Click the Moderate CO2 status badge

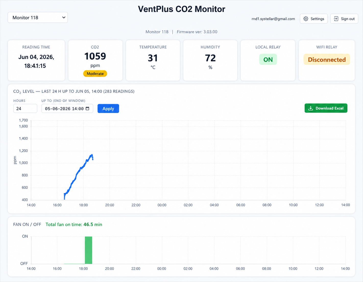95,74
